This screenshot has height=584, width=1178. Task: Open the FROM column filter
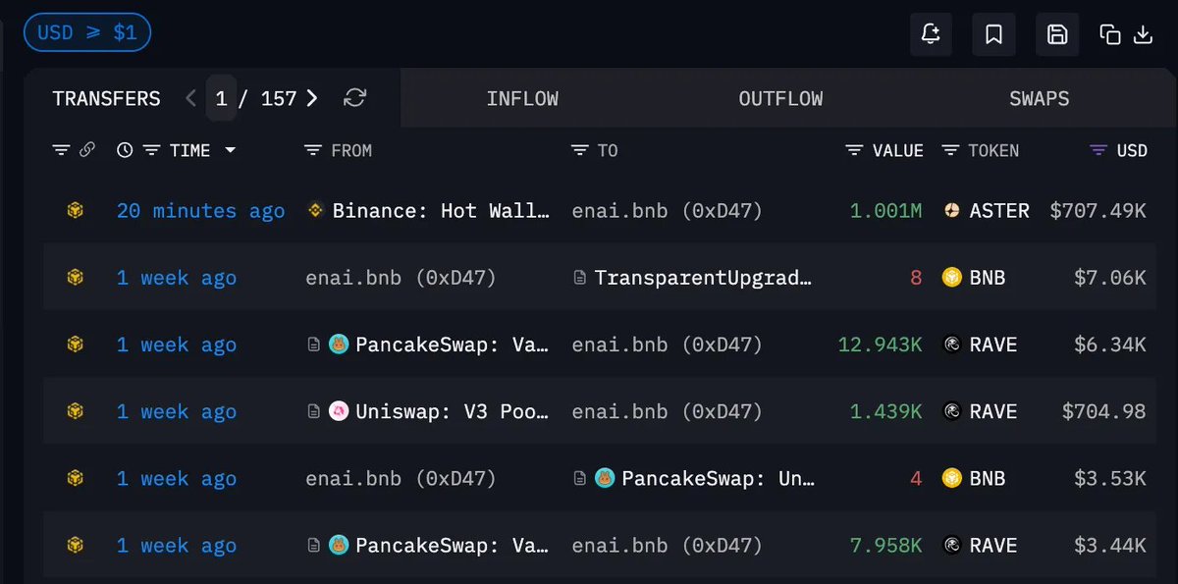(313, 150)
